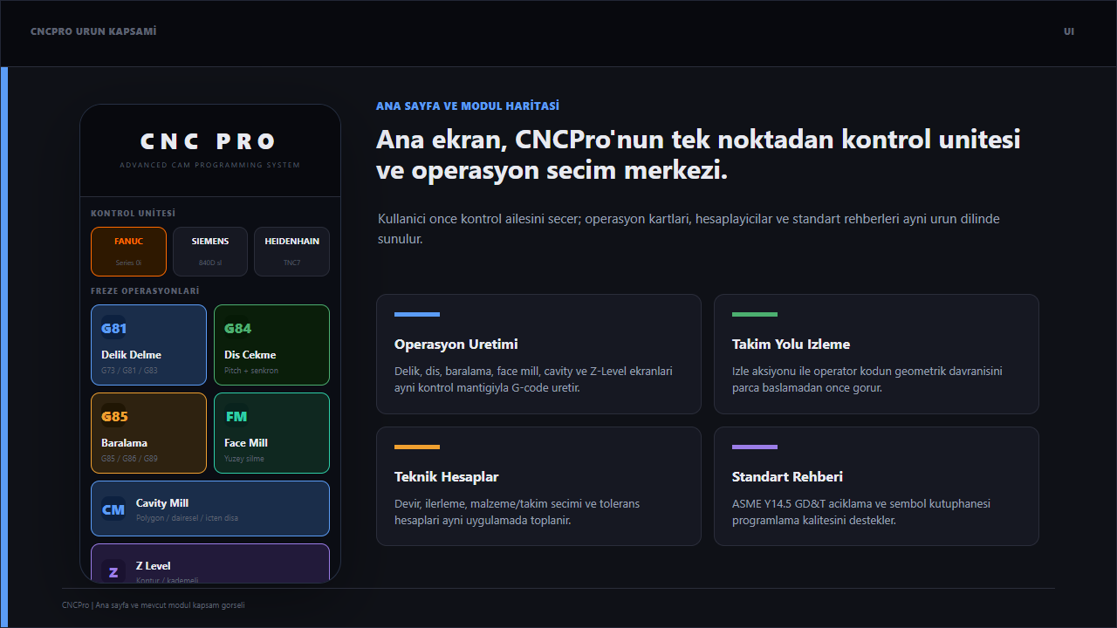Click the paragraph starting 'Kullanici once kontrol'

(x=689, y=229)
